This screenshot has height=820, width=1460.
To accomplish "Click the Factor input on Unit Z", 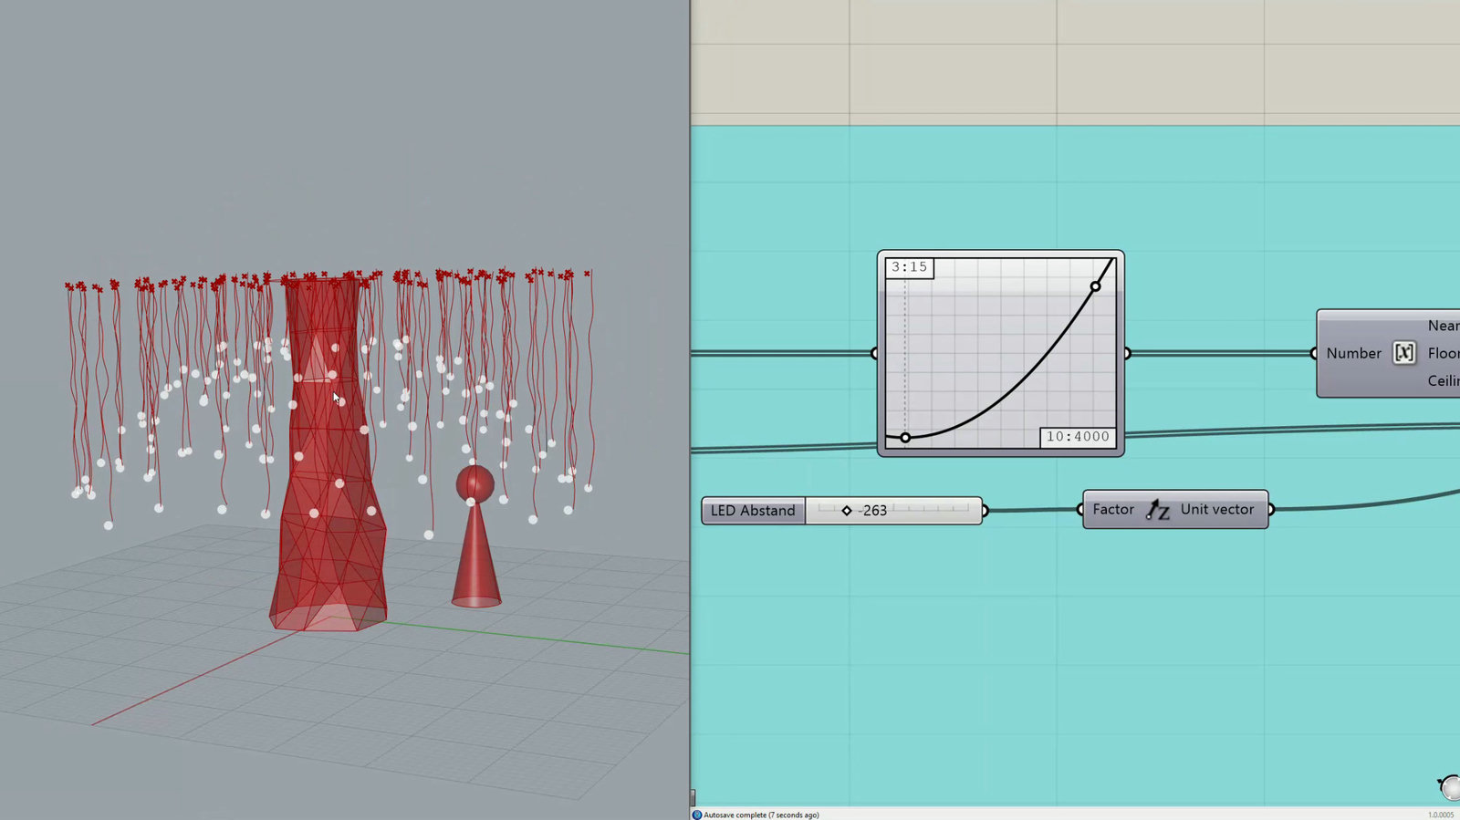I will 1113,510.
